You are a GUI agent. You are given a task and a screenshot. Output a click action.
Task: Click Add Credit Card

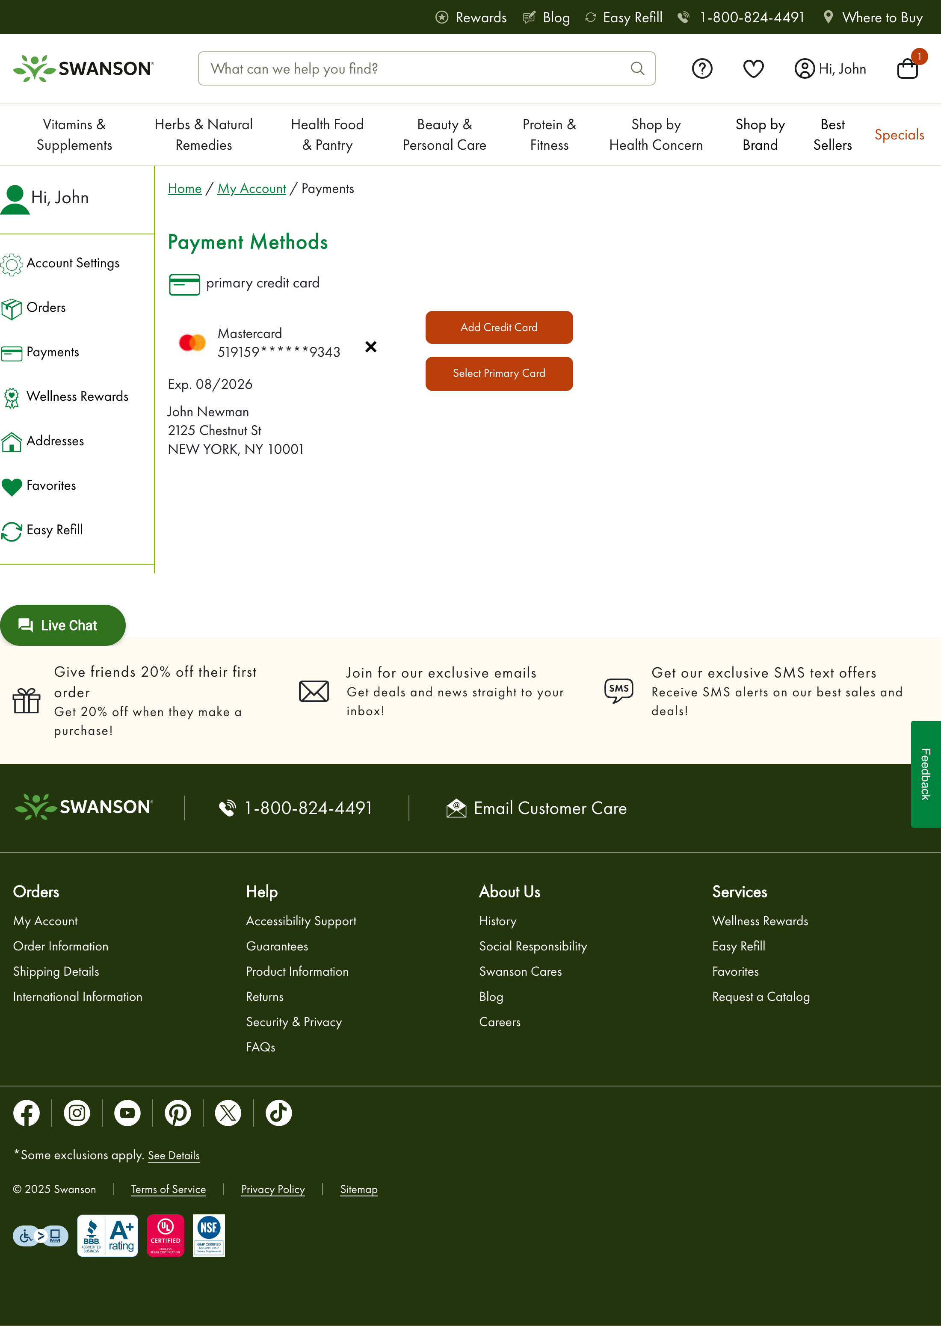499,327
